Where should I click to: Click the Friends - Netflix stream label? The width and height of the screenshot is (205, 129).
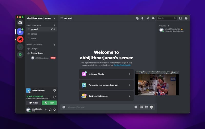tap(38, 91)
